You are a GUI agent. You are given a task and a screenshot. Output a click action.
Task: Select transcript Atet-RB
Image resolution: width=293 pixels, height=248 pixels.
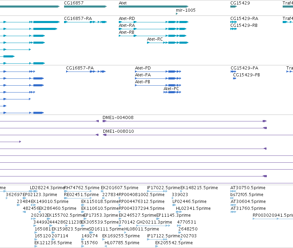(x=126, y=32)
